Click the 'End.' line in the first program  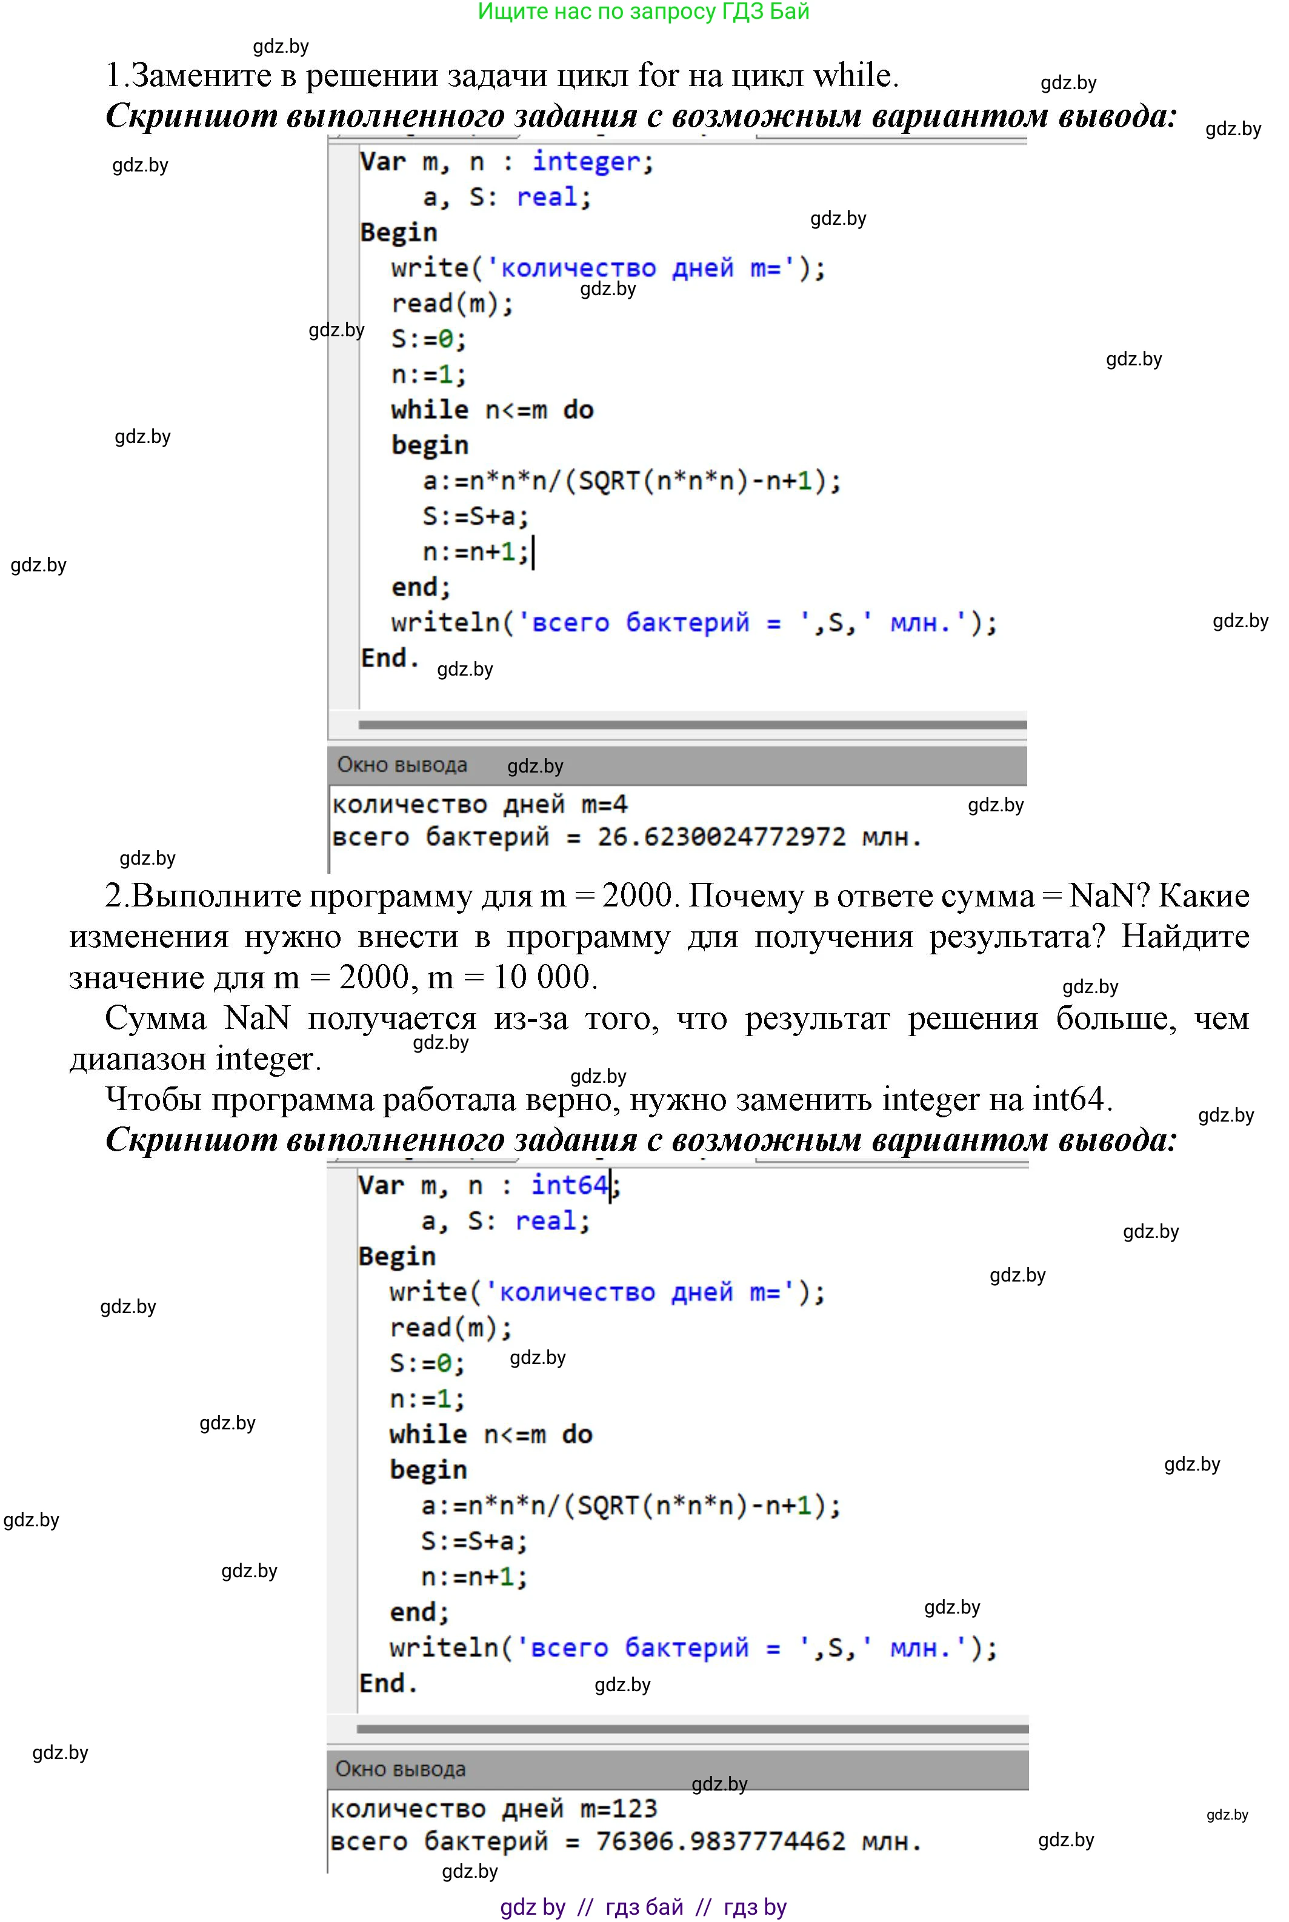[x=390, y=657]
